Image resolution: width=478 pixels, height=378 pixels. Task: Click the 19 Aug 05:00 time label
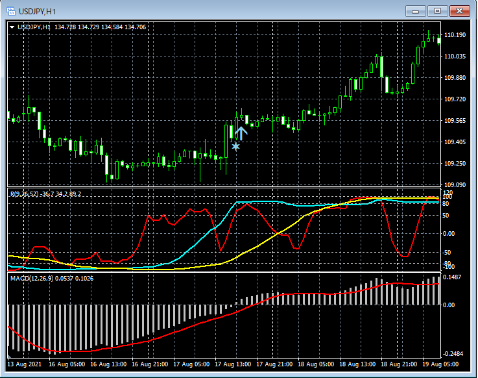point(440,364)
